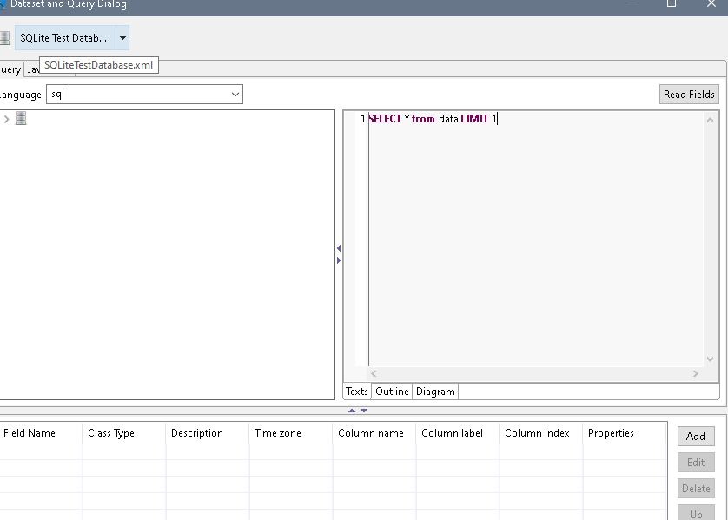Click the application icon in the title bar
This screenshot has height=520, width=728.
[x=3, y=4]
